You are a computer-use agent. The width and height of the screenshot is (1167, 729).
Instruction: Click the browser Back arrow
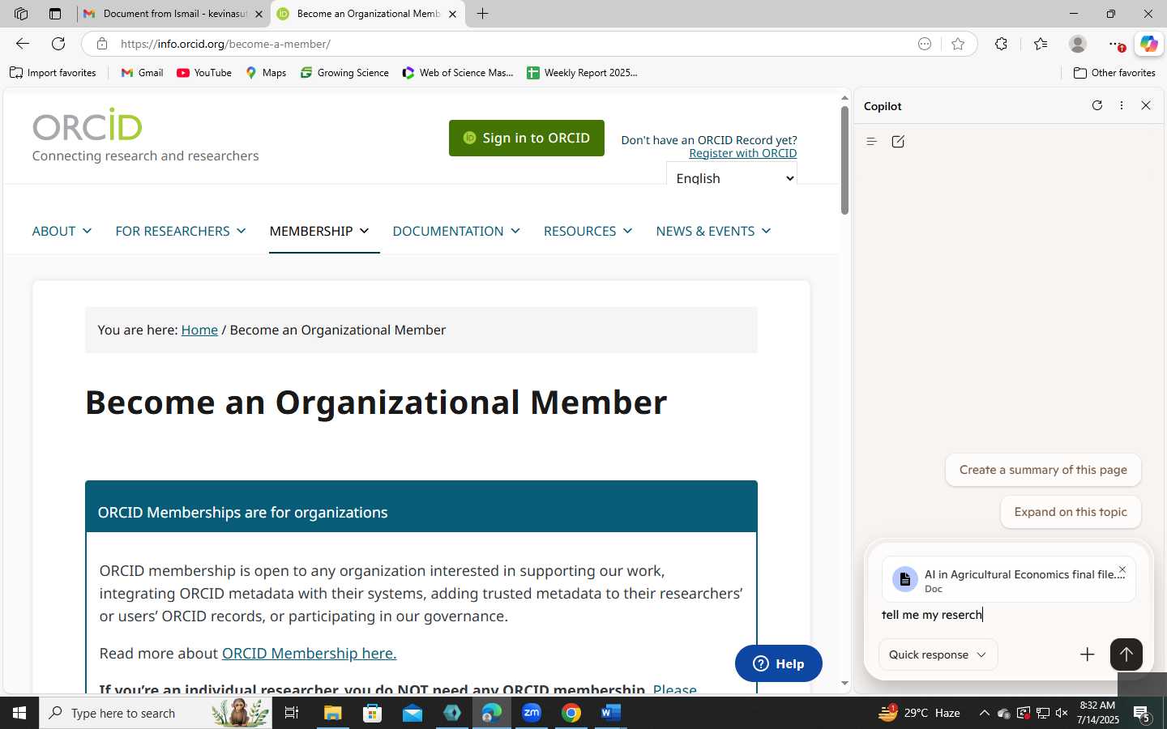(x=23, y=44)
